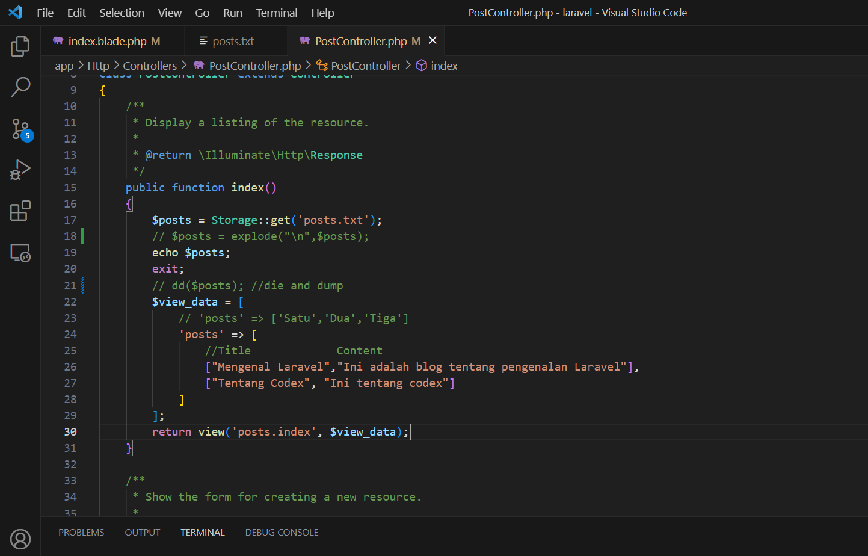Screen dimensions: 868x556
Task: Click the file icon on index.blade.php tab
Action: (58, 40)
